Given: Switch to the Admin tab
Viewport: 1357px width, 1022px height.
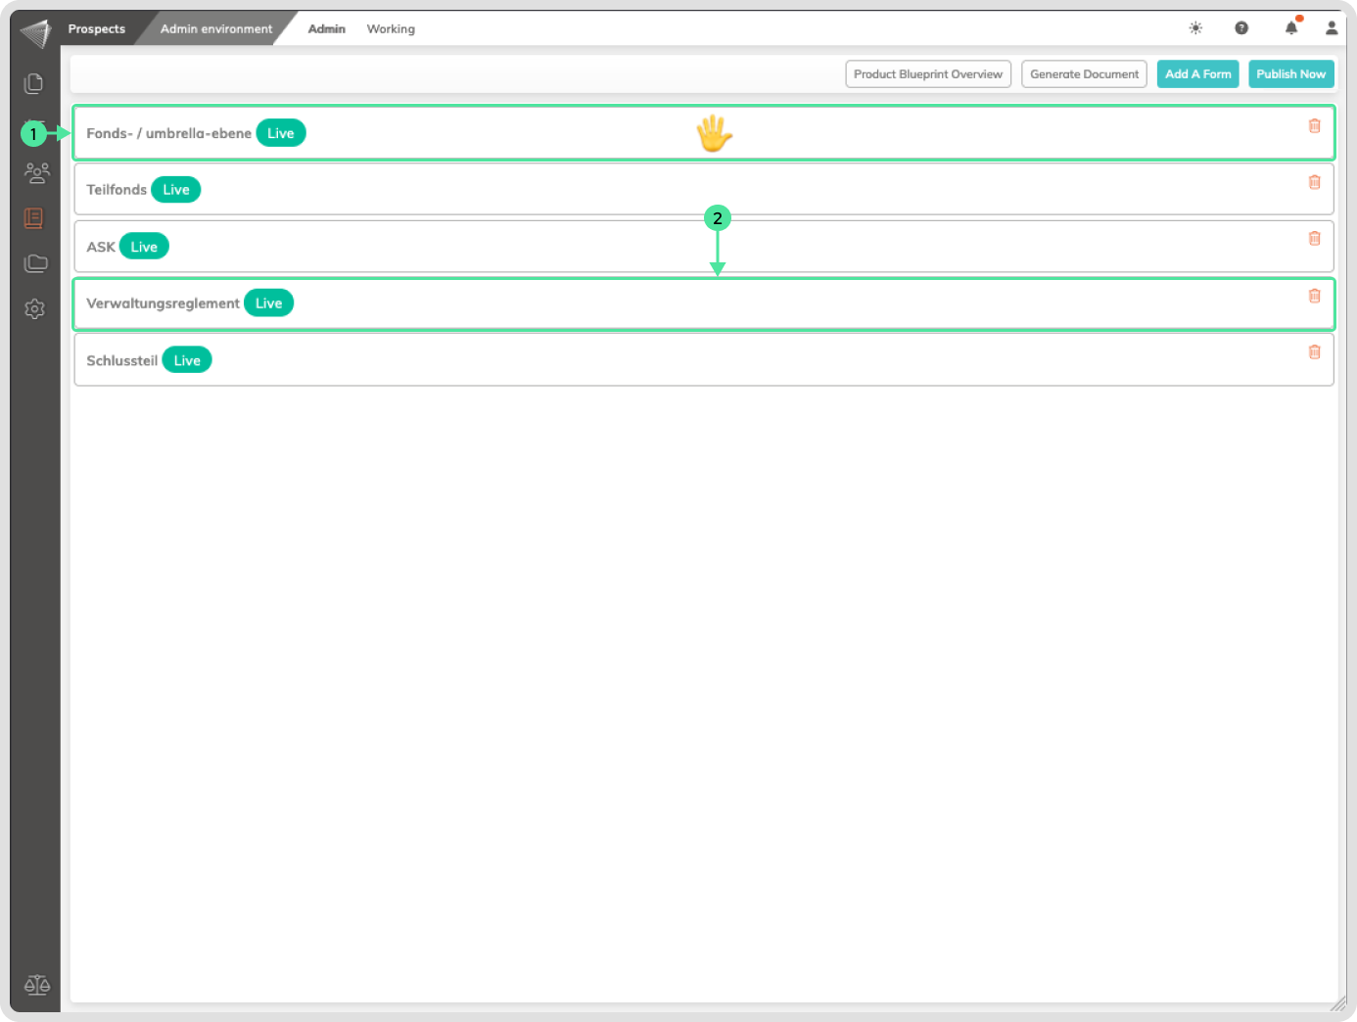Looking at the screenshot, I should tap(326, 29).
